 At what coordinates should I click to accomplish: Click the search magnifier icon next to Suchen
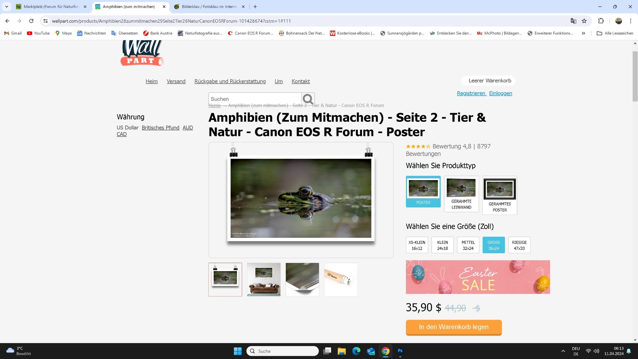click(308, 99)
